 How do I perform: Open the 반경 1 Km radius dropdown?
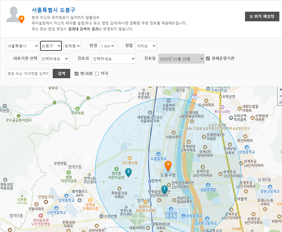tap(107, 46)
